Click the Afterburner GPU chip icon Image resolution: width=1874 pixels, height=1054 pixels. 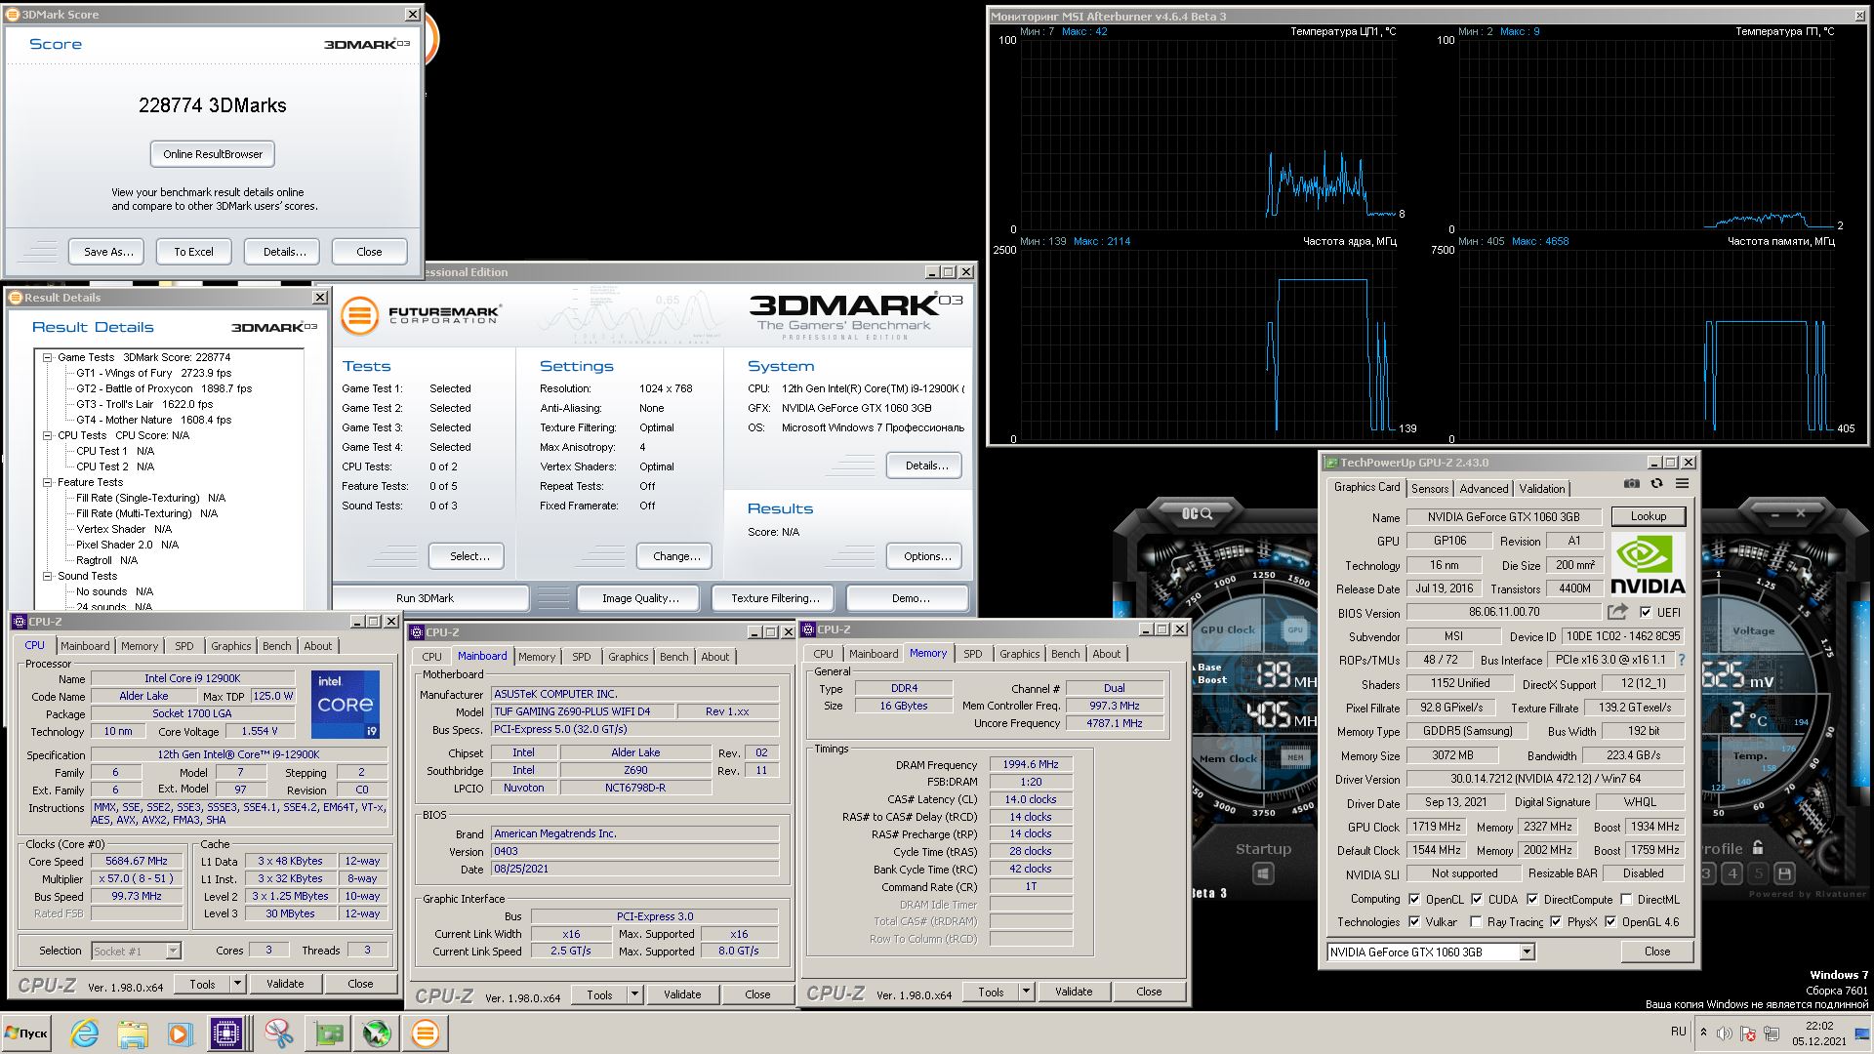1295,629
